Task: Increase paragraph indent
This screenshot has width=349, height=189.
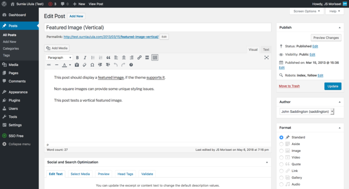Action: (x=108, y=65)
